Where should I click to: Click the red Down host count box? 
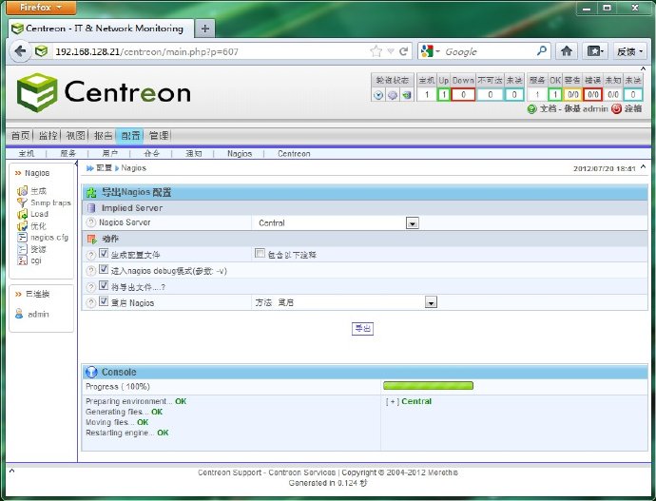463,95
